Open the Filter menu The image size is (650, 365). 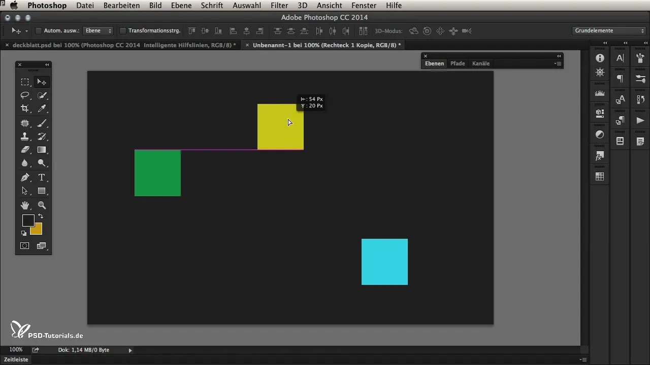tap(279, 6)
